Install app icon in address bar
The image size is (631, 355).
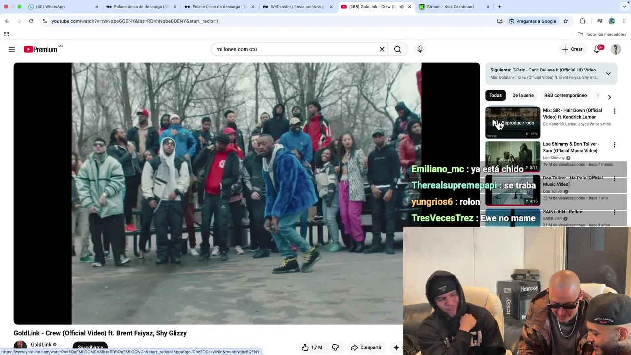coord(500,21)
